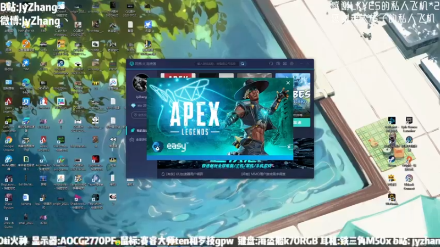Open Ubisoft Connect desktop icon

click(x=409, y=182)
